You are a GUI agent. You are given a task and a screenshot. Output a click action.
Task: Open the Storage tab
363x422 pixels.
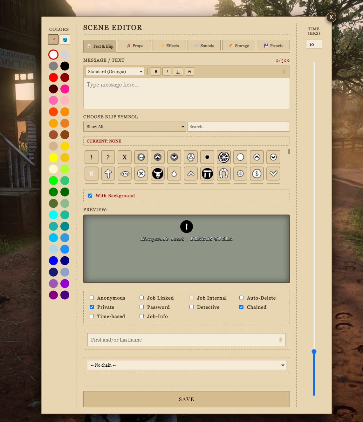[239, 45]
